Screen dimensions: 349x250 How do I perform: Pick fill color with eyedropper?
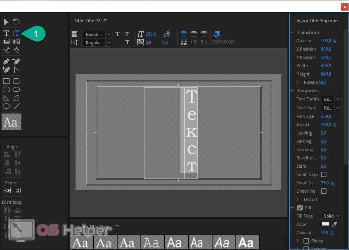tap(335, 224)
